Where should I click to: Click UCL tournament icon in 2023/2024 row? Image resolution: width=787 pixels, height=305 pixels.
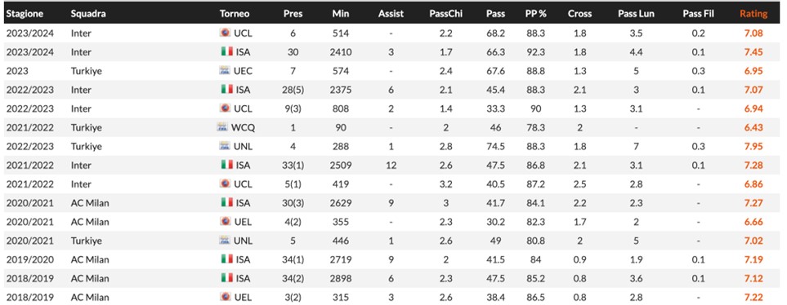point(226,33)
